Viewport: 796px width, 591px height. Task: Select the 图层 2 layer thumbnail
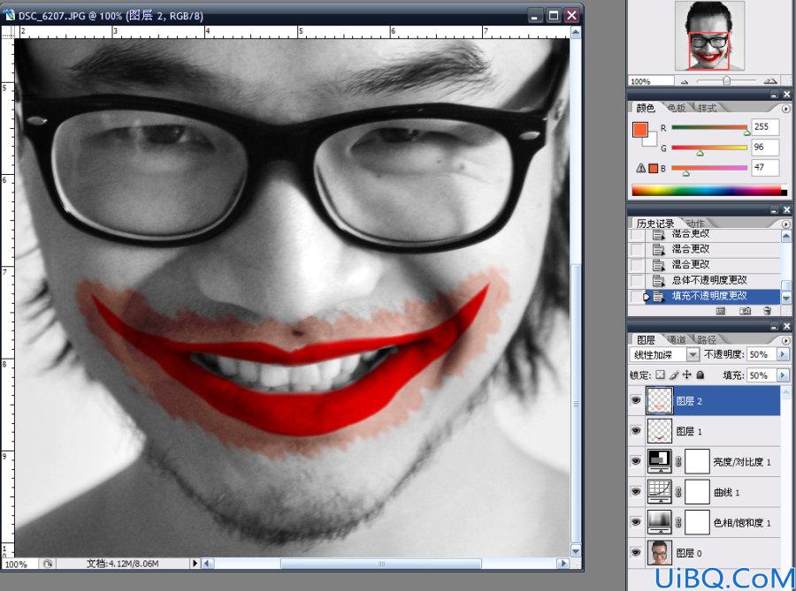pyautogui.click(x=660, y=400)
